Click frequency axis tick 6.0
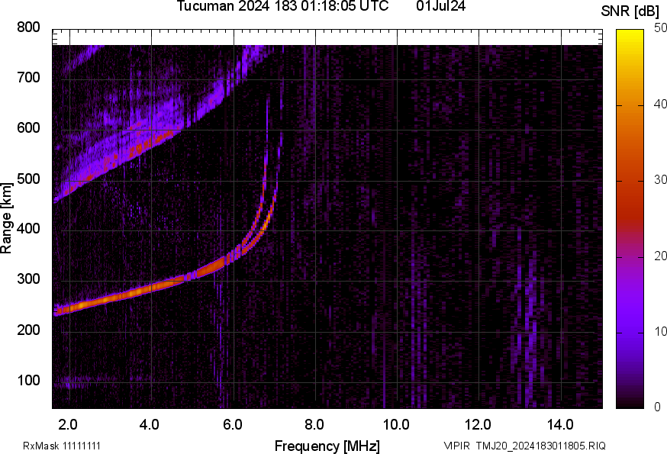The height and width of the screenshot is (454, 667). click(x=232, y=425)
